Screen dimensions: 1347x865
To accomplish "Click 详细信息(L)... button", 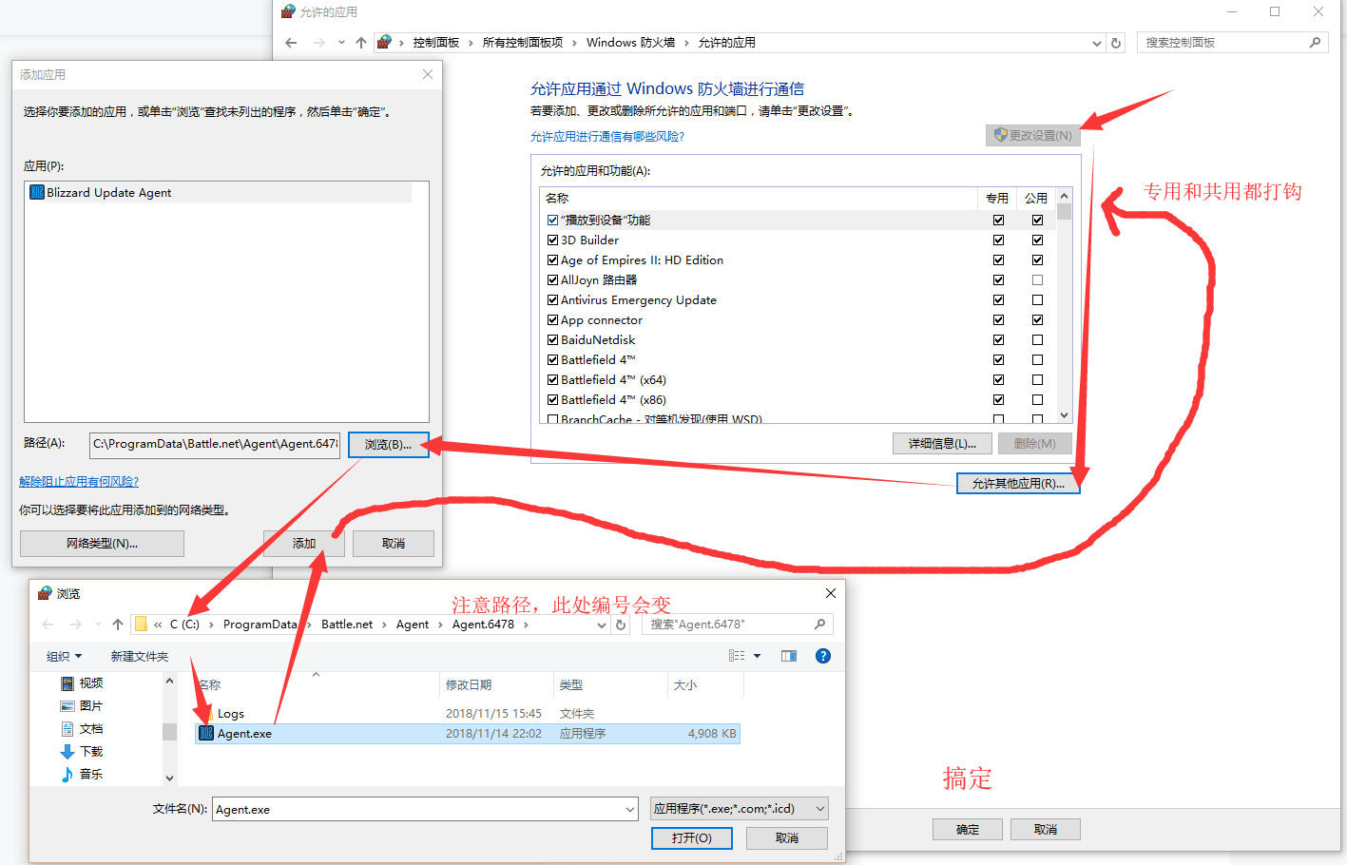I will pos(942,444).
